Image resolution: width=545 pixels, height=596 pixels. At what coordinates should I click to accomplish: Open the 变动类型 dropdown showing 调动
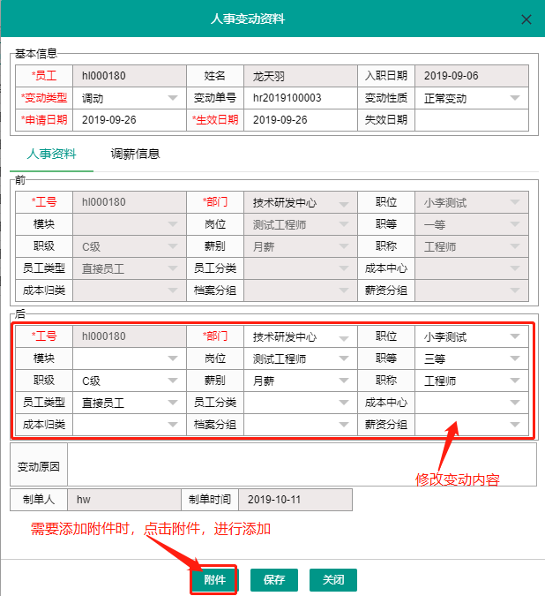point(172,98)
